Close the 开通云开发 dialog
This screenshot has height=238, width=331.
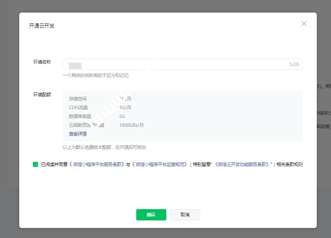tap(304, 24)
